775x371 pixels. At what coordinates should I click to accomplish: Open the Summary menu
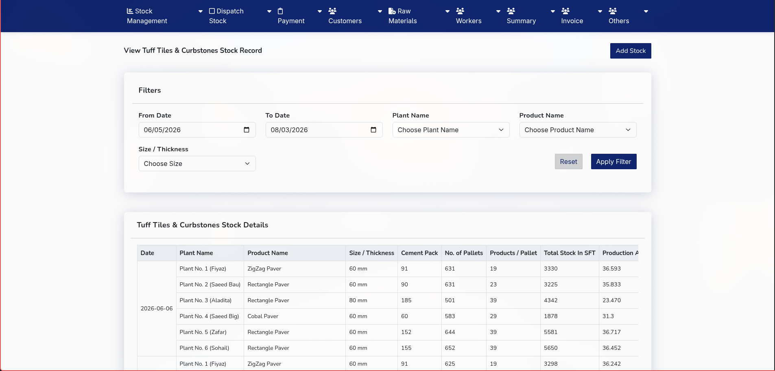[521, 16]
